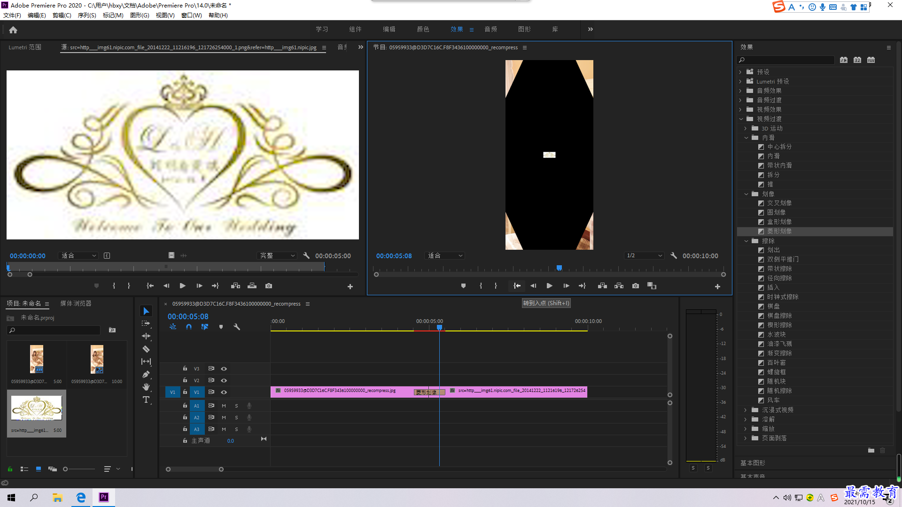
Task: Select the Pen tool
Action: (146, 374)
